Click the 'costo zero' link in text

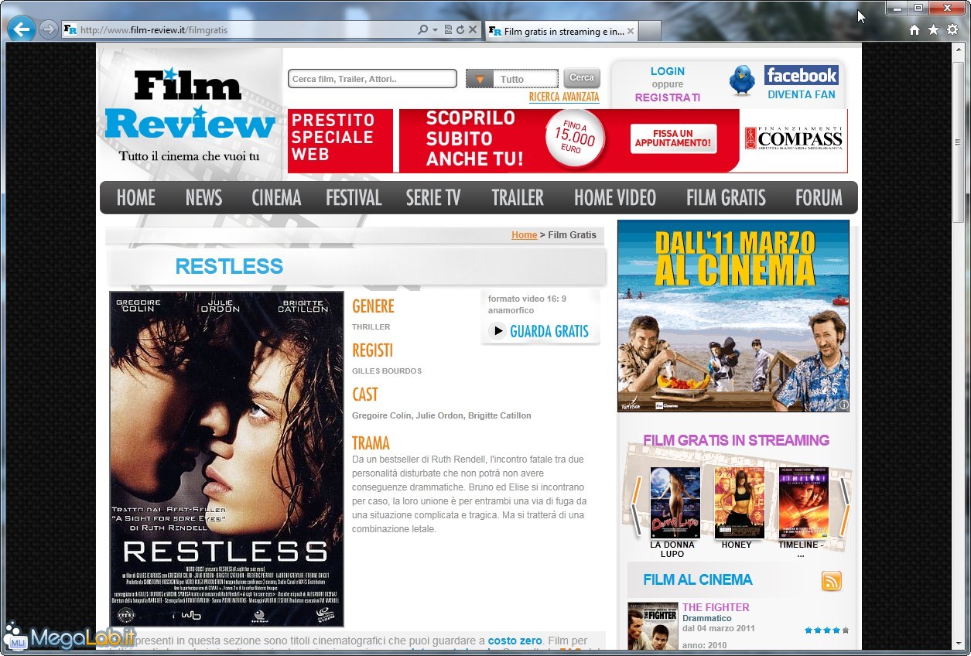click(x=515, y=641)
